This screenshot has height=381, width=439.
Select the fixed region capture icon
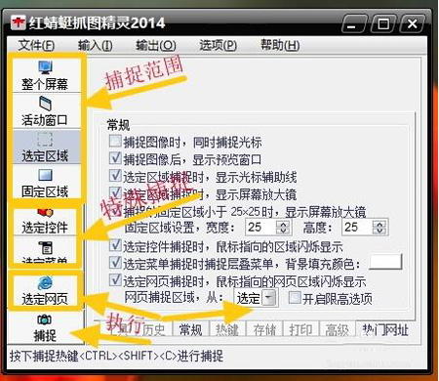pos(45,175)
